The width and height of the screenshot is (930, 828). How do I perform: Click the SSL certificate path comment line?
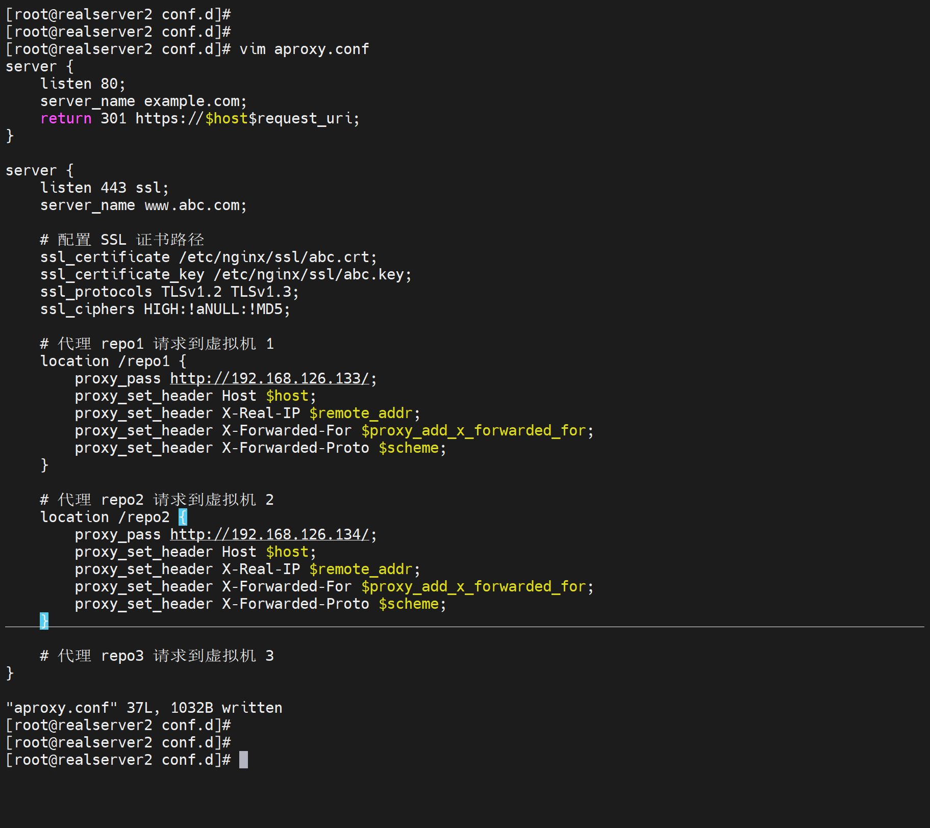click(122, 240)
